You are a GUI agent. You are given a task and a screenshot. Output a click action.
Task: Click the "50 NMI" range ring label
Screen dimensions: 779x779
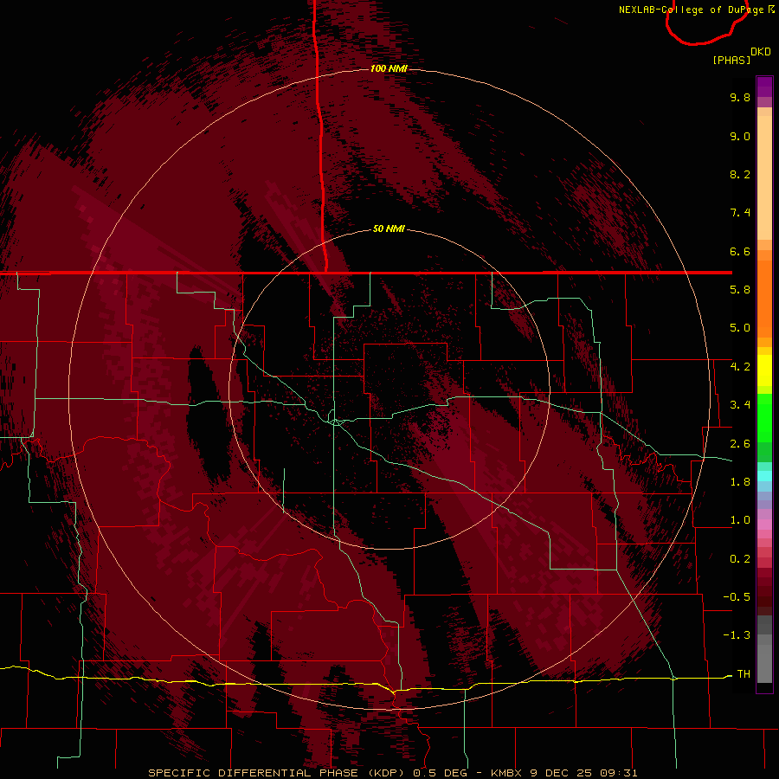(389, 229)
